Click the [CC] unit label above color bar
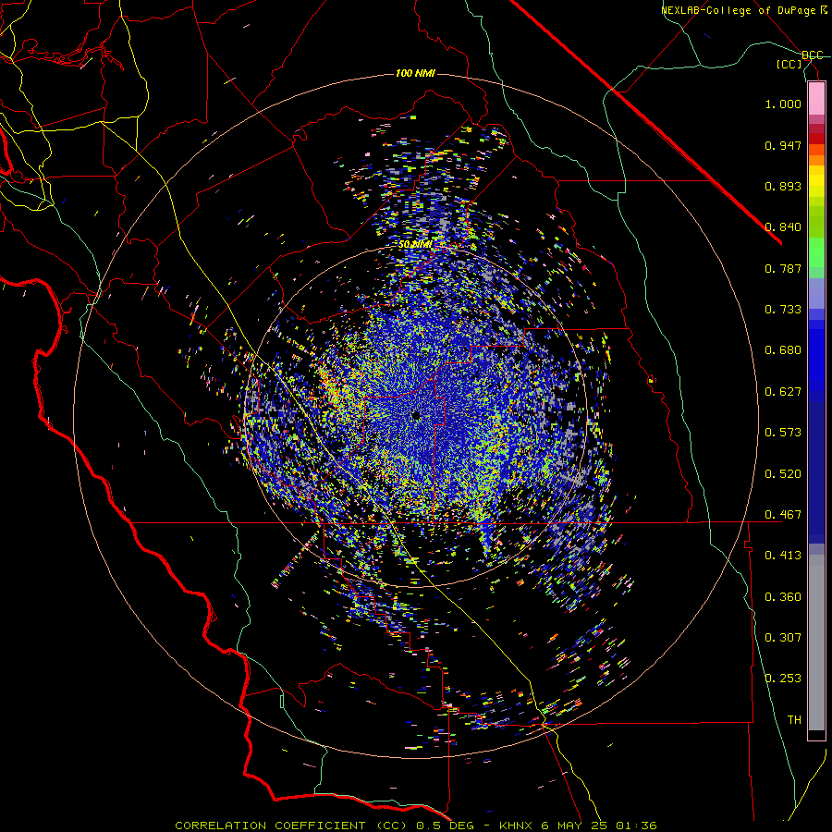 [789, 64]
